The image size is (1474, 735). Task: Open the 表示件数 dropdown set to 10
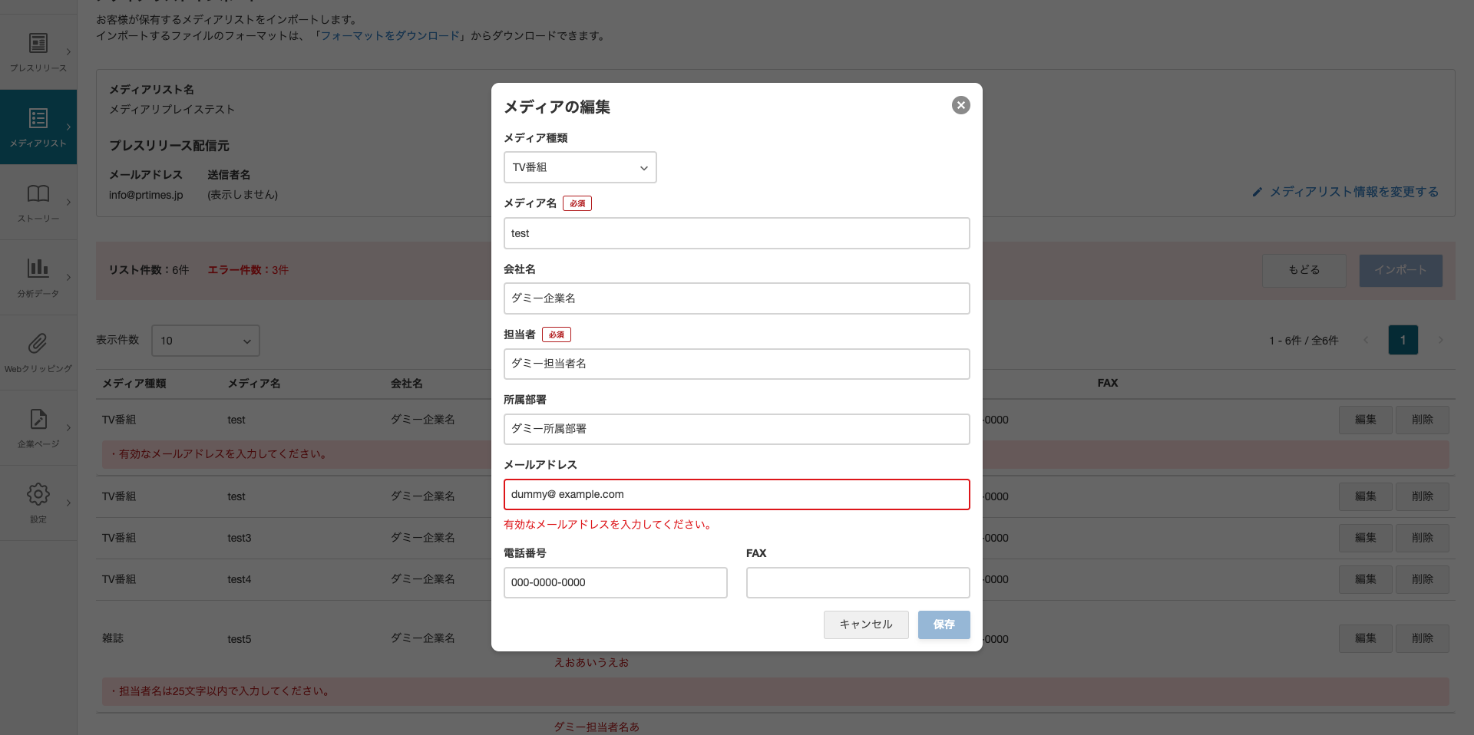206,341
